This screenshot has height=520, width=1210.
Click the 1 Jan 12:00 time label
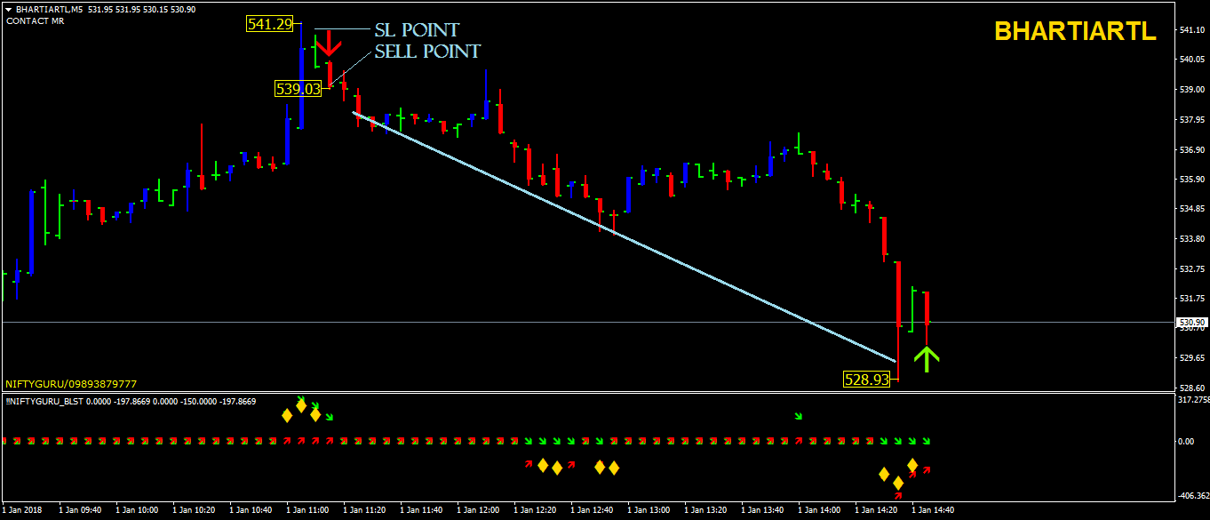click(478, 510)
